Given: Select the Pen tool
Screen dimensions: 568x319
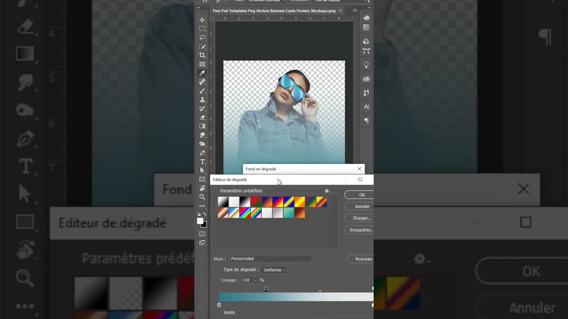Looking at the screenshot, I should click(202, 153).
